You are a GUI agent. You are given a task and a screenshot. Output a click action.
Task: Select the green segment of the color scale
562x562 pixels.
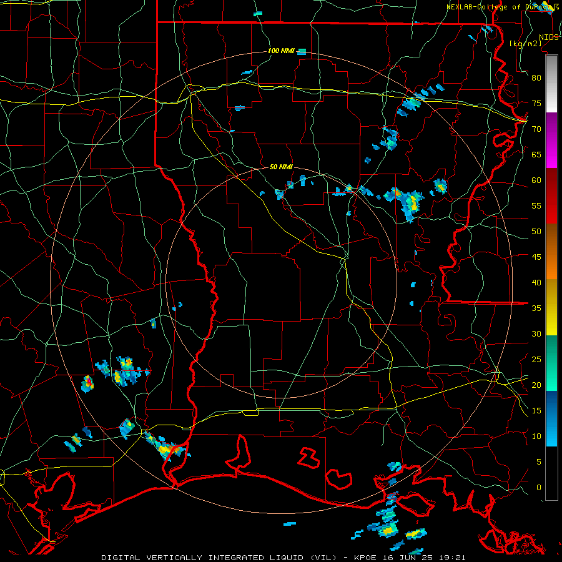coord(551,363)
